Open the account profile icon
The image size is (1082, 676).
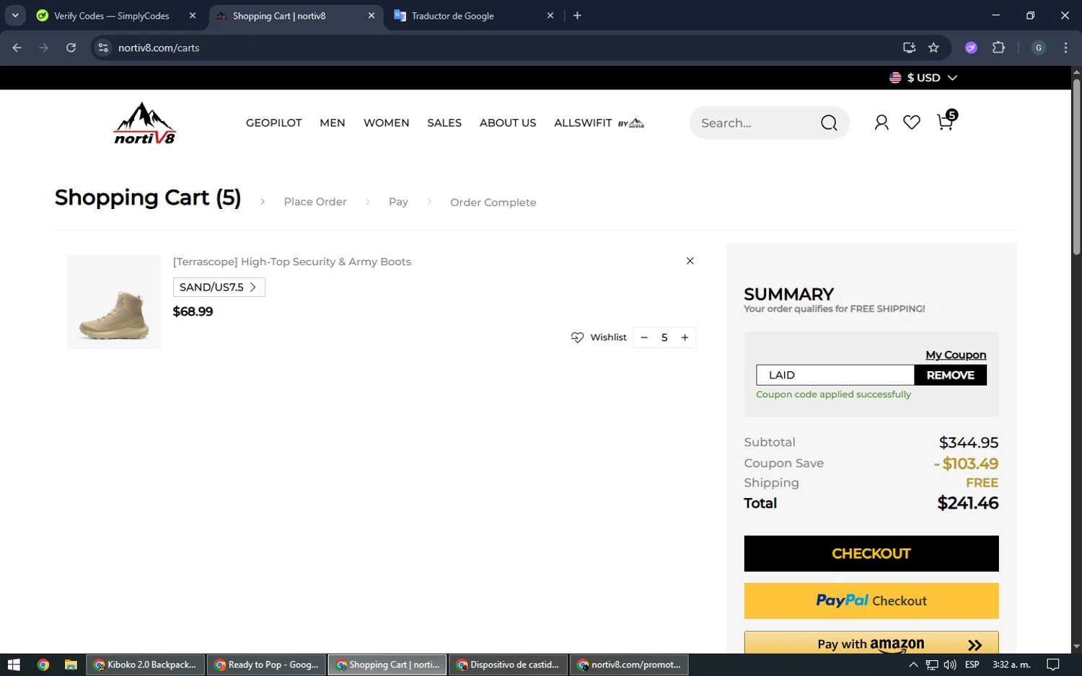tap(881, 123)
